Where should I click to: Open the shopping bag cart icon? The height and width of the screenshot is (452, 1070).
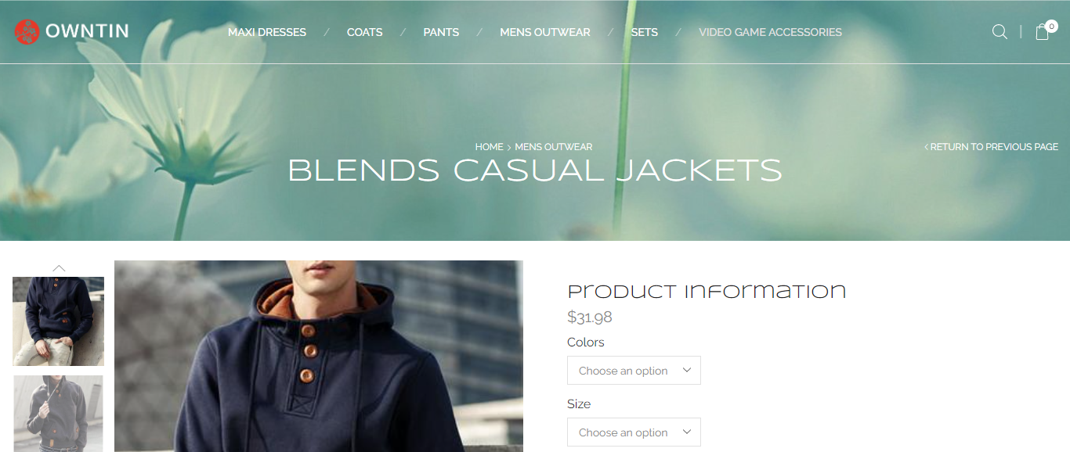[1042, 32]
